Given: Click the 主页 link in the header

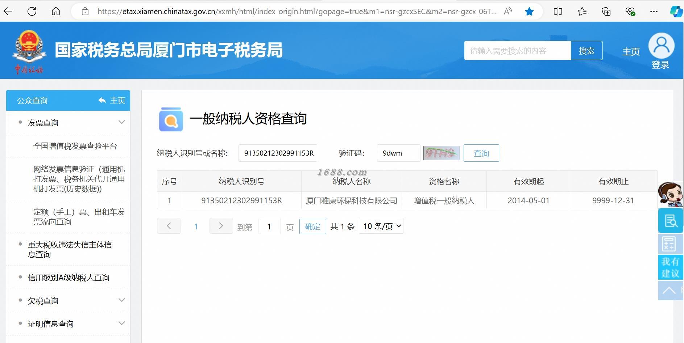Looking at the screenshot, I should (631, 52).
